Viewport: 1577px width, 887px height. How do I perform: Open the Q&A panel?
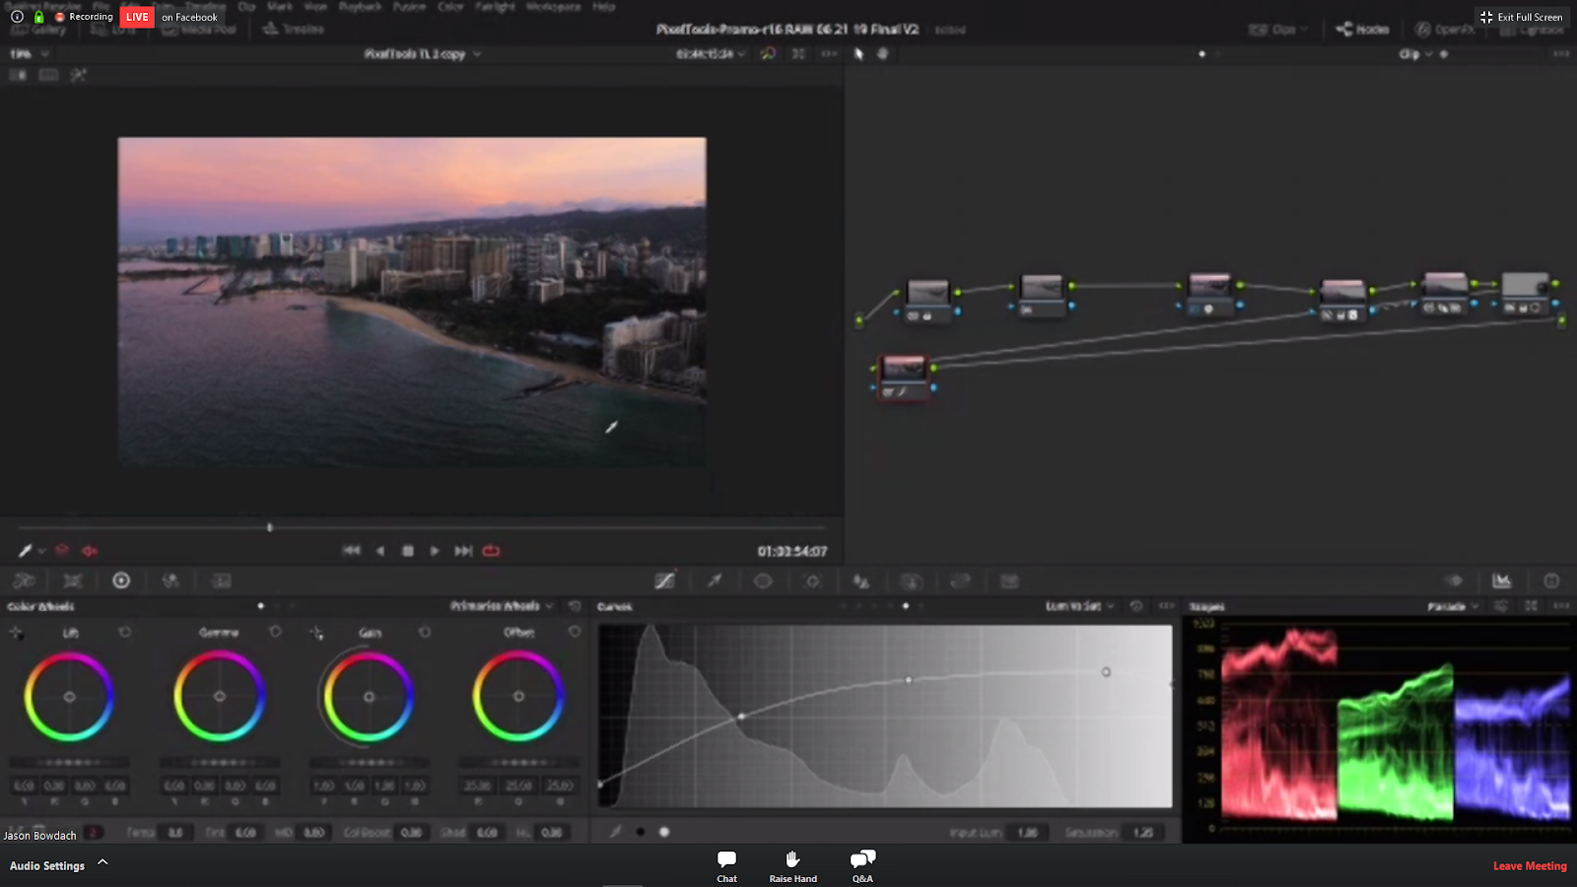pyautogui.click(x=862, y=859)
